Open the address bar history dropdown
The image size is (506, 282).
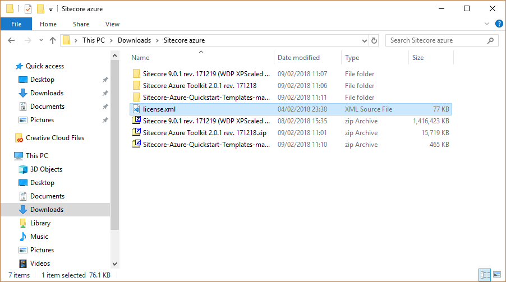[x=364, y=41]
